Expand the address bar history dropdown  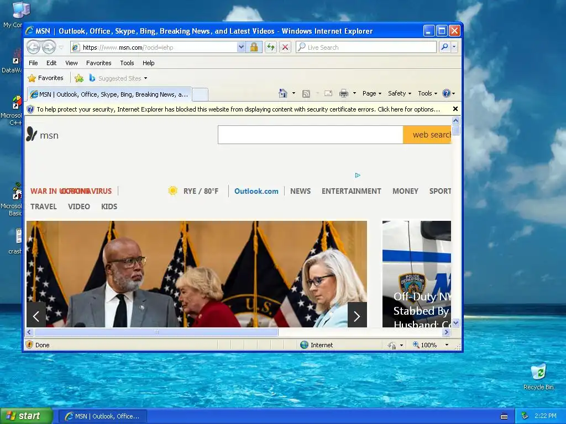pos(241,47)
